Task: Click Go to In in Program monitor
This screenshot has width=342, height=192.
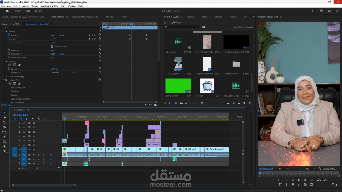Action: point(286,180)
